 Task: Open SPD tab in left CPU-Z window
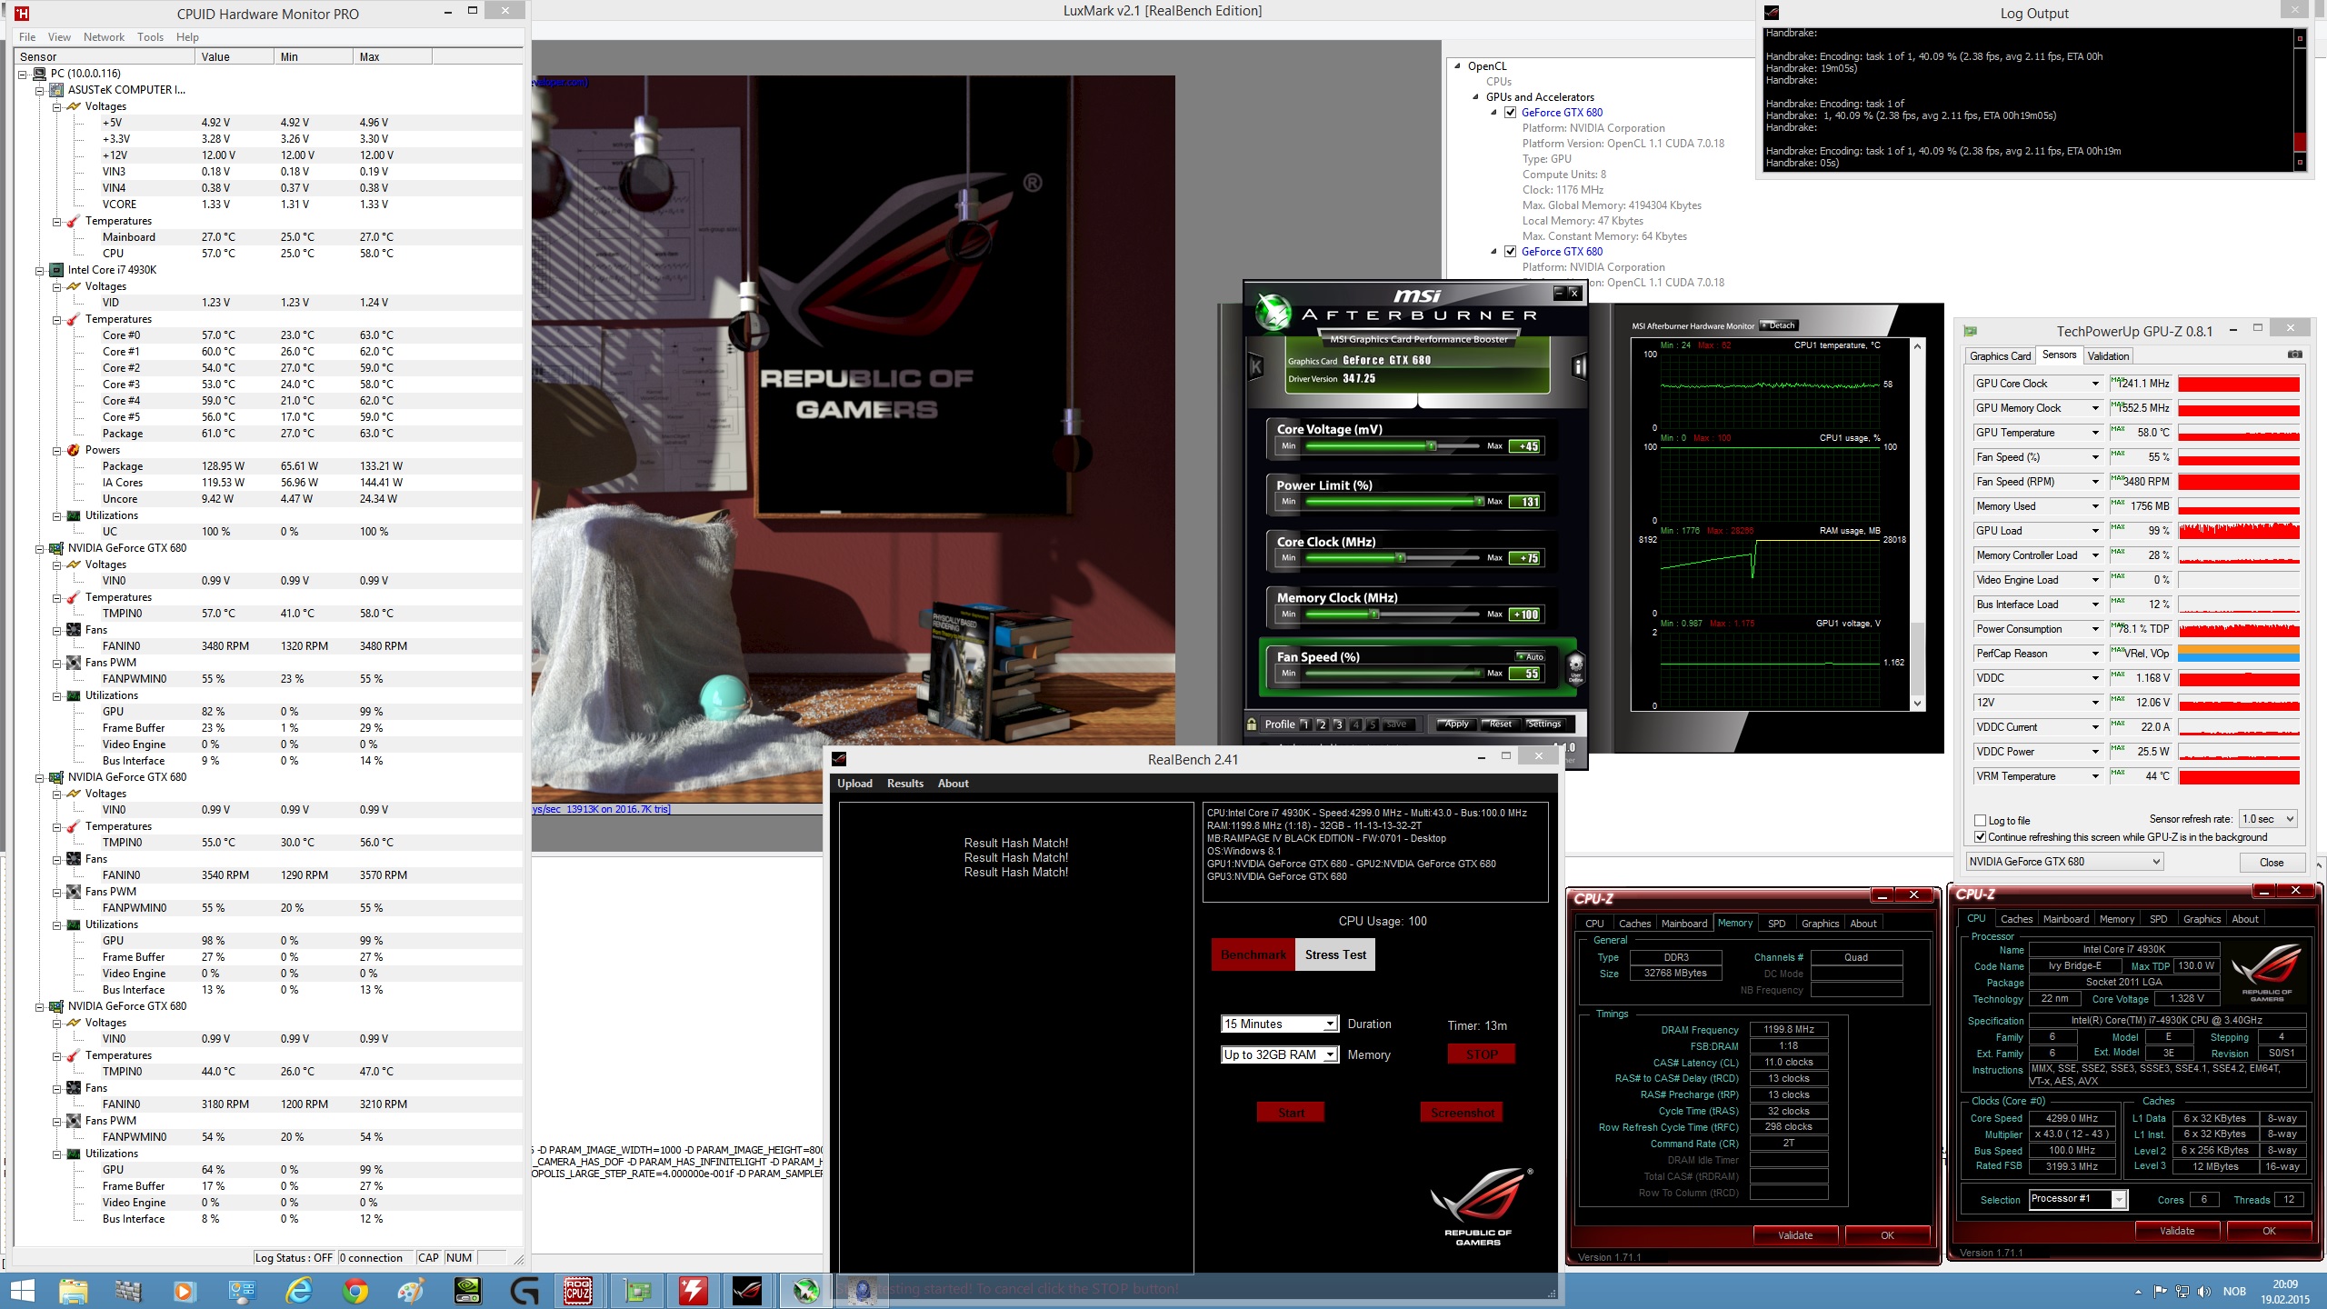pyautogui.click(x=1776, y=924)
